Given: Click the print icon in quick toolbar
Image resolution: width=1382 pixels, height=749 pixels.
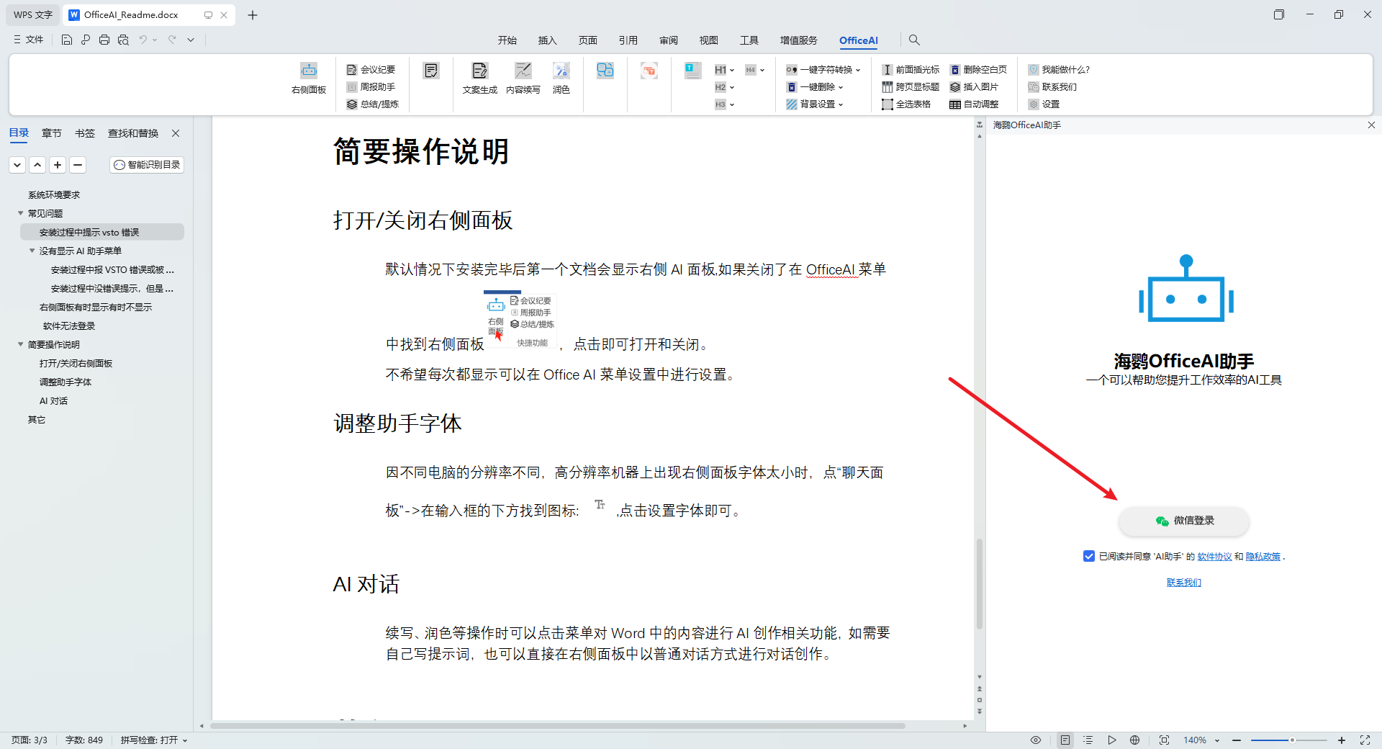Looking at the screenshot, I should tap(104, 40).
